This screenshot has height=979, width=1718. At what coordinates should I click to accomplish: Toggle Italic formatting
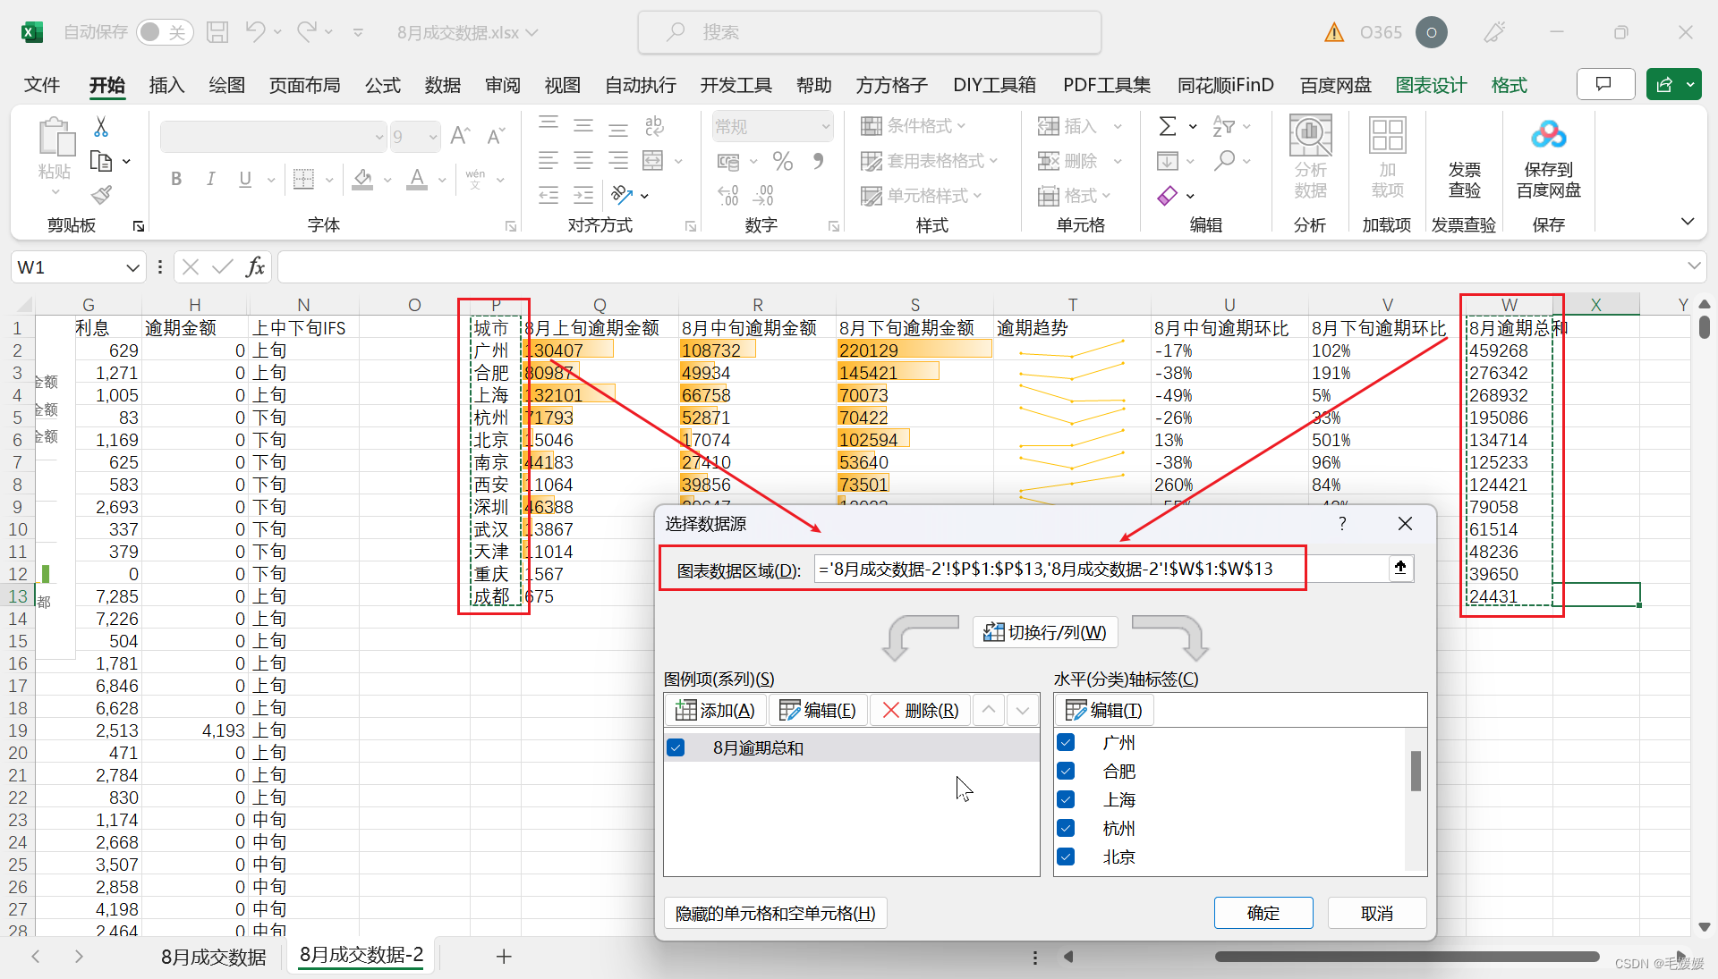click(211, 179)
